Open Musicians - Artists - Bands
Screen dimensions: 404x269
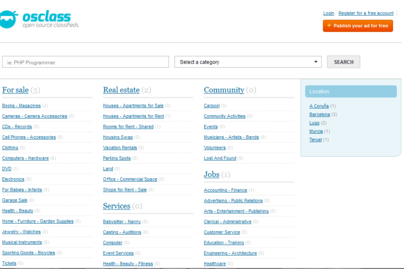[x=231, y=137]
